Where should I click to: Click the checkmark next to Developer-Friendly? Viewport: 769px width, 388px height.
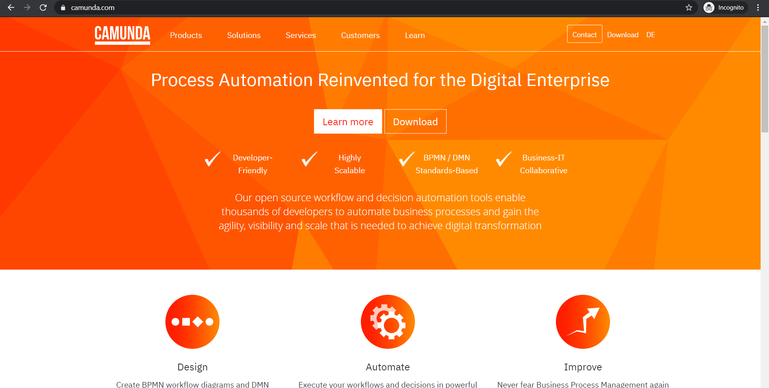[212, 159]
